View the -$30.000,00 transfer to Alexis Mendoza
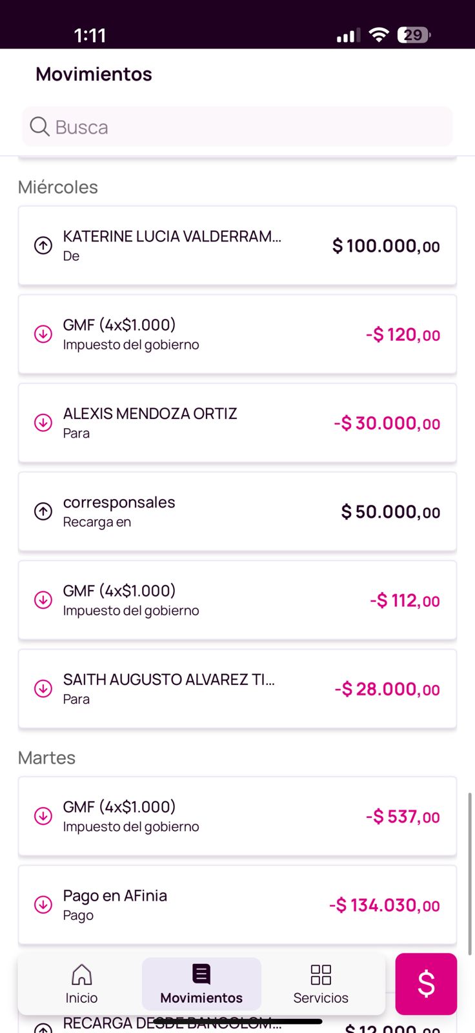Viewport: 475px width, 1033px height. (x=237, y=423)
